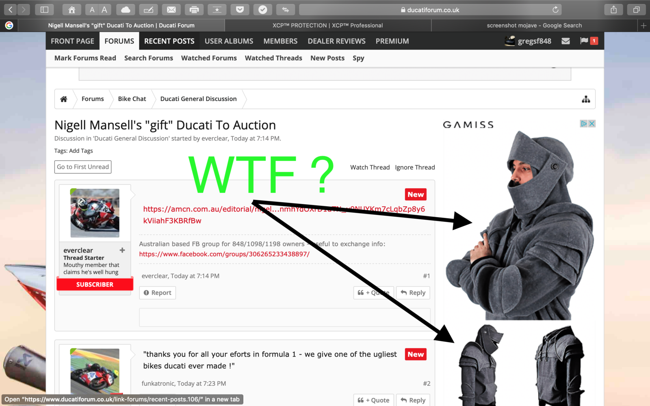Click the ducatiforum.co.uk address field
Viewport: 650px width, 406px height.
click(431, 10)
